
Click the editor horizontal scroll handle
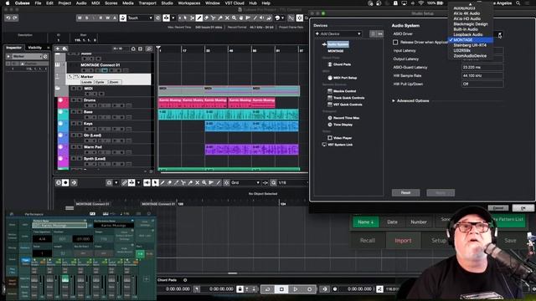tap(233, 273)
